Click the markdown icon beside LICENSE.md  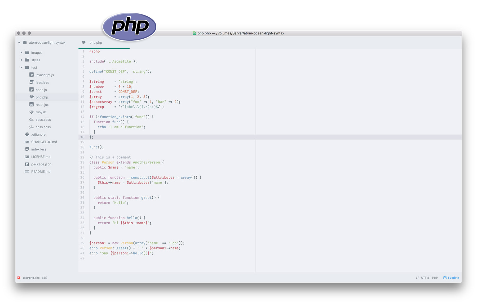[27, 157]
